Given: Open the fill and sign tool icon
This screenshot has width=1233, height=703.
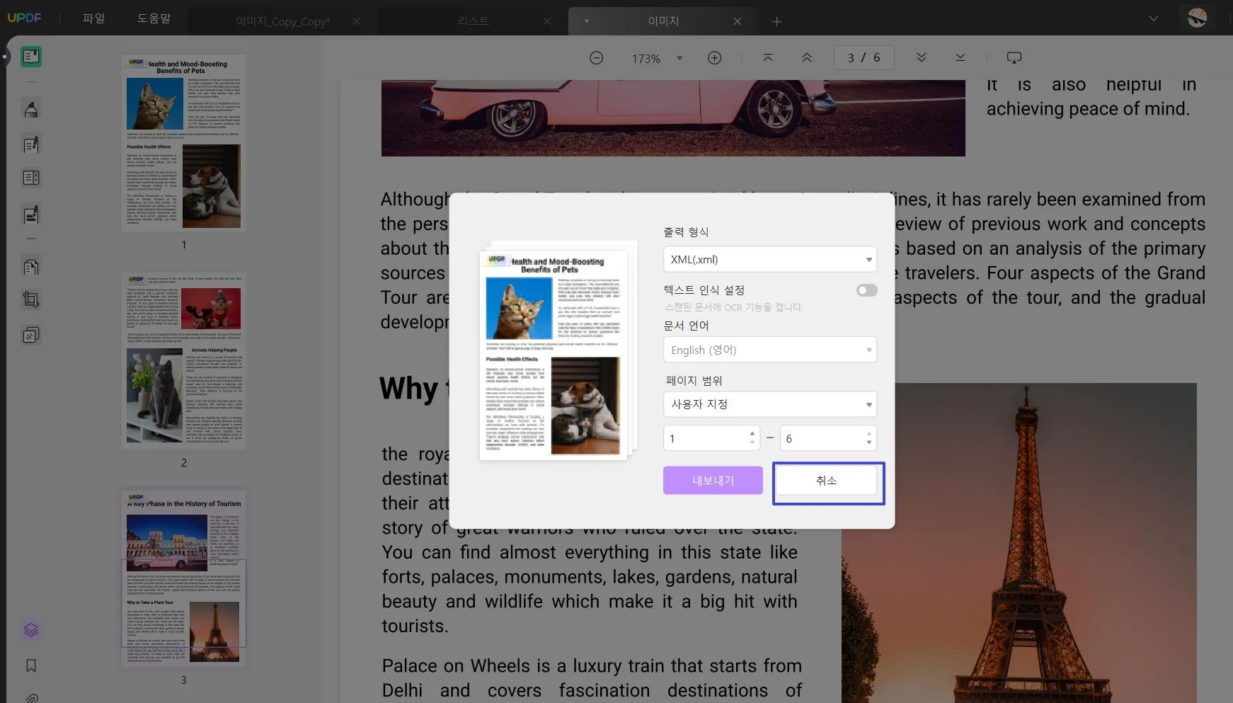Looking at the screenshot, I should tap(31, 215).
